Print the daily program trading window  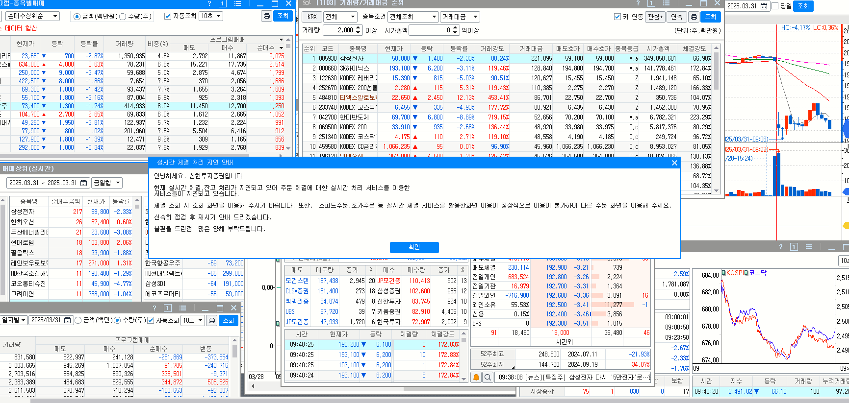tap(212, 320)
